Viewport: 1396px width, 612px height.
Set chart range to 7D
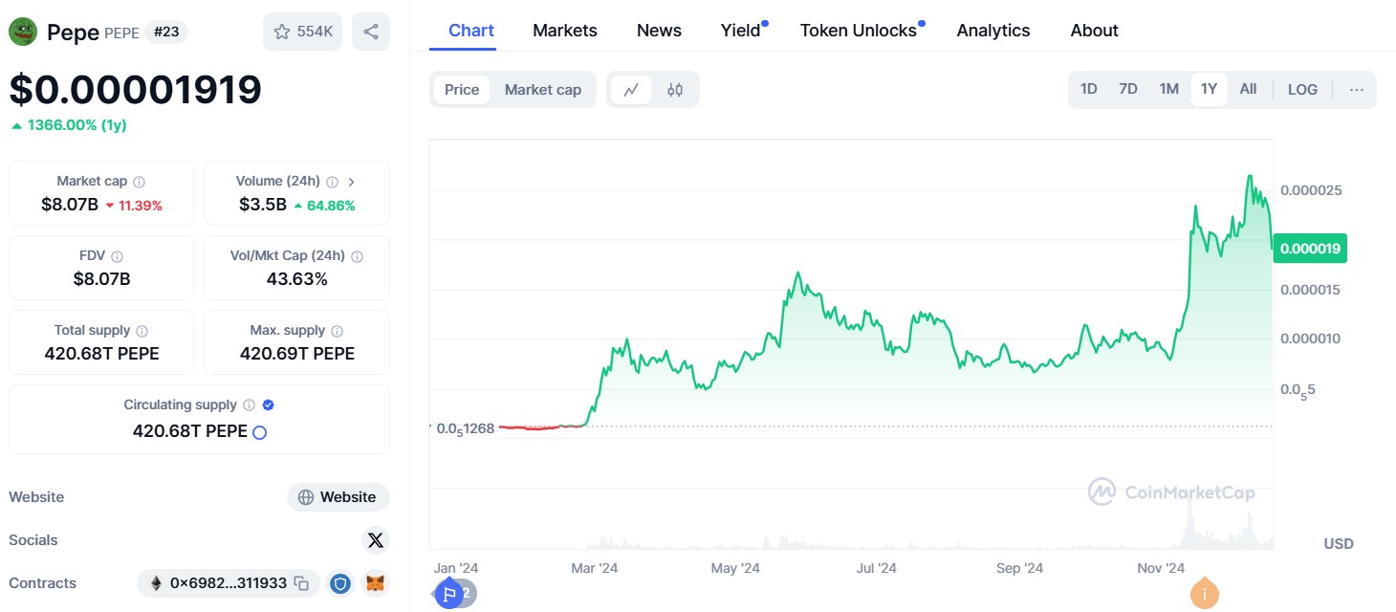coord(1128,89)
